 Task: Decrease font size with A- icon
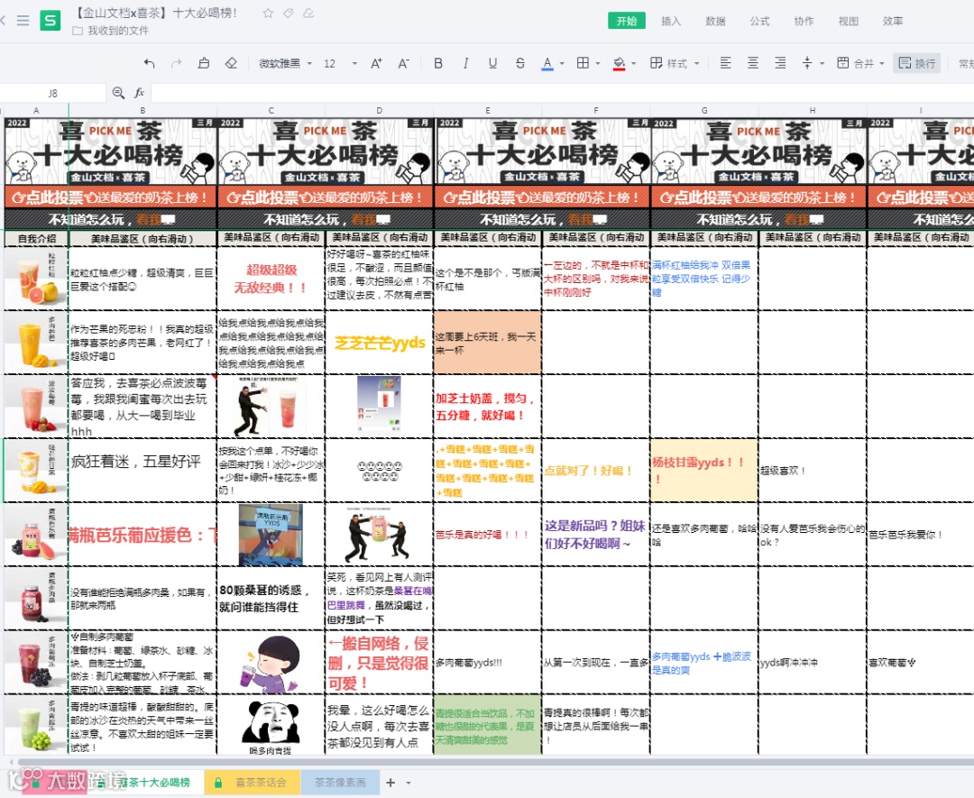(404, 63)
